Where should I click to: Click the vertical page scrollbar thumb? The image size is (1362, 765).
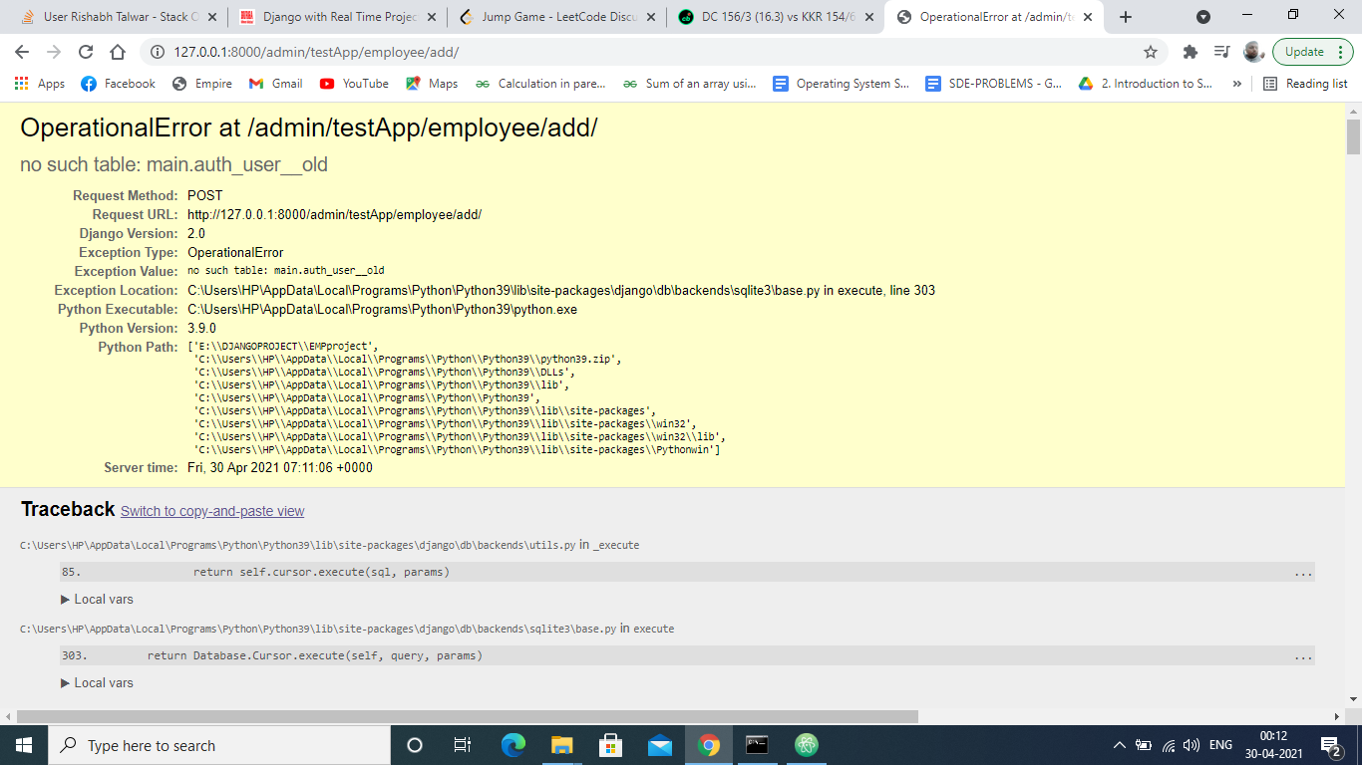tap(1353, 136)
